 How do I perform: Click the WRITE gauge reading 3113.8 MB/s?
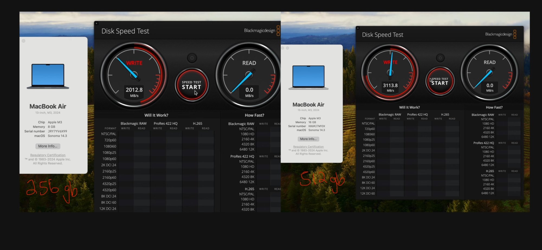tap(390, 73)
